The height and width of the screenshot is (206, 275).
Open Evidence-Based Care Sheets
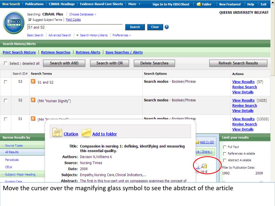tap(101, 4)
